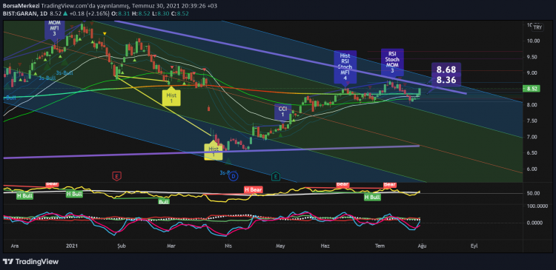The image size is (556, 270).
Task: Click the red H Bear label
Action: point(254,189)
